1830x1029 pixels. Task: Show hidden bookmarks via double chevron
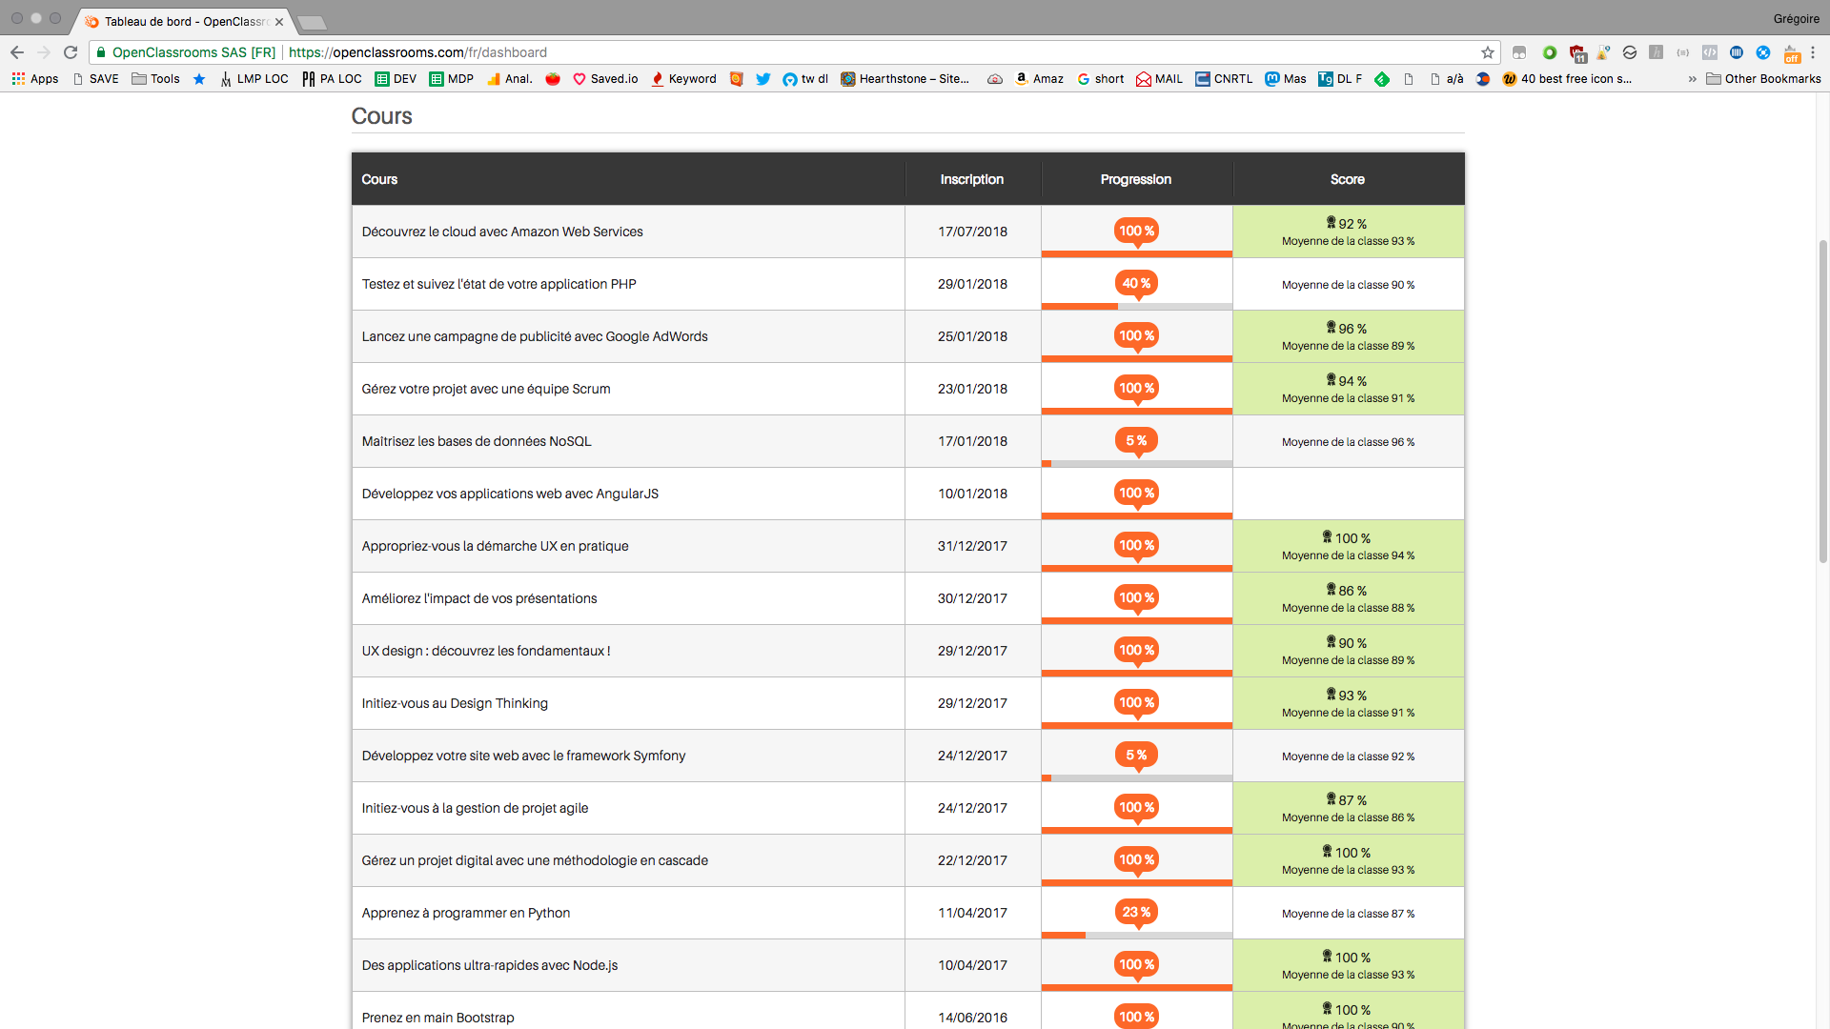pos(1692,79)
